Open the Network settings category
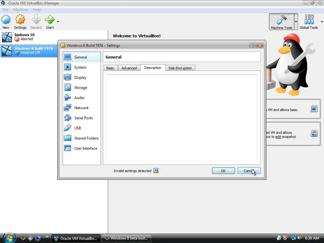The height and width of the screenshot is (243, 324). pos(82,108)
